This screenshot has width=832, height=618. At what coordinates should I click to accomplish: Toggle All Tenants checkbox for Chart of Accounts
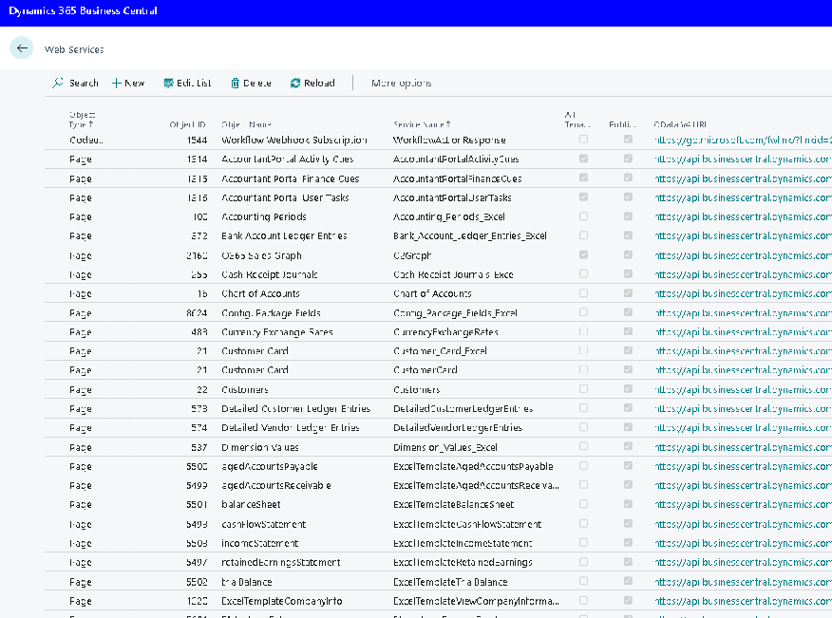click(x=583, y=293)
